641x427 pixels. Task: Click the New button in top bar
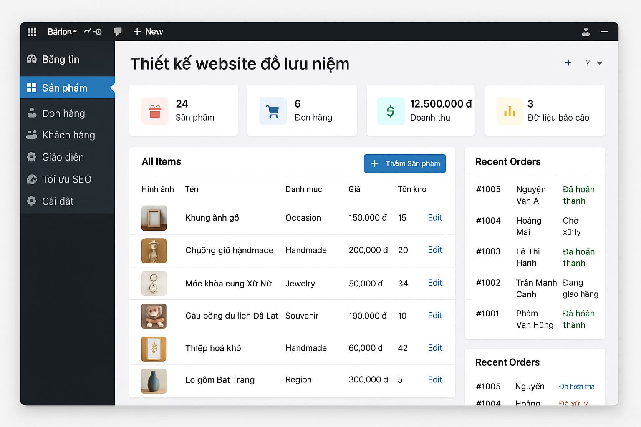[x=148, y=32]
